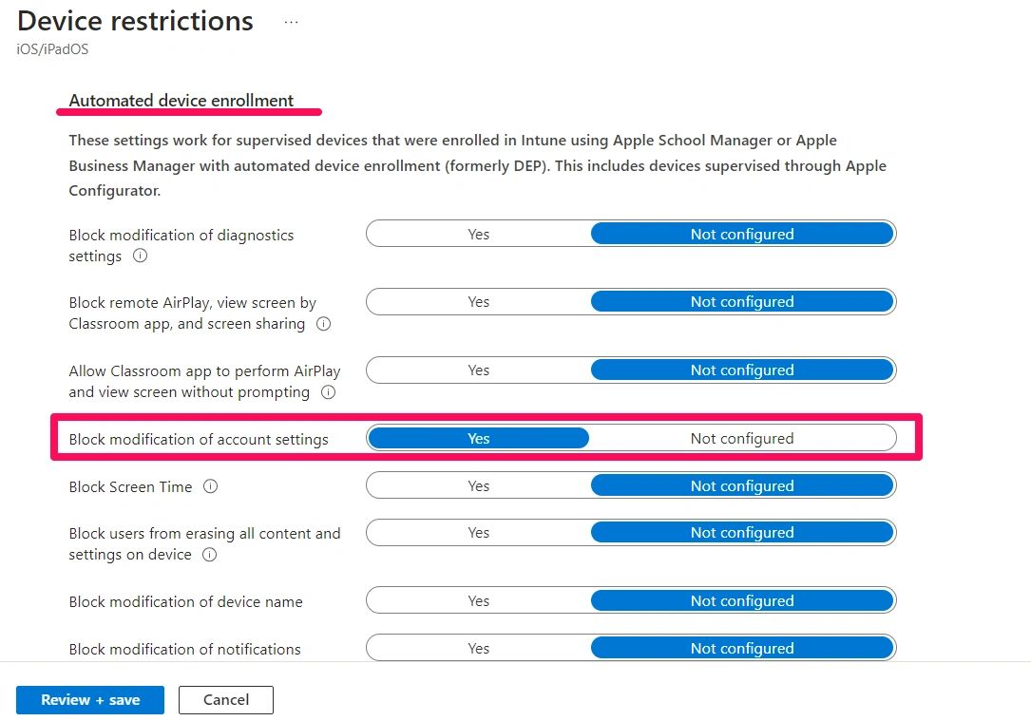This screenshot has height=721, width=1031.
Task: Select Yes for Block modification of diagnostics settings
Action: [478, 234]
